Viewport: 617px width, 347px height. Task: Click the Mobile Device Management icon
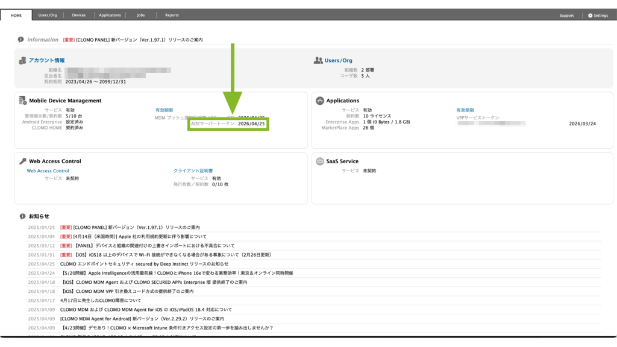pyautogui.click(x=23, y=101)
